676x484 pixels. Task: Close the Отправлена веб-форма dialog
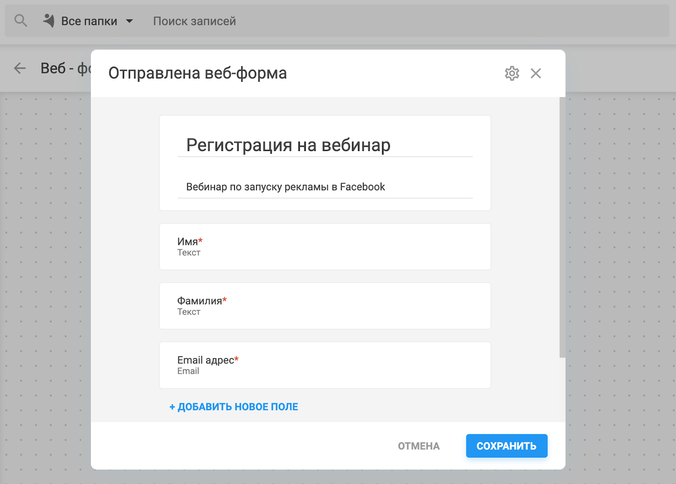click(x=536, y=73)
